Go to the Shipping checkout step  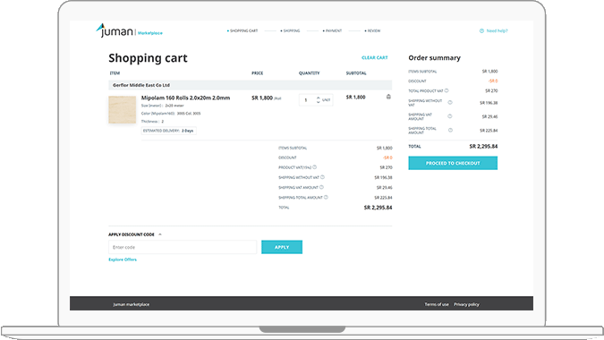(x=290, y=30)
